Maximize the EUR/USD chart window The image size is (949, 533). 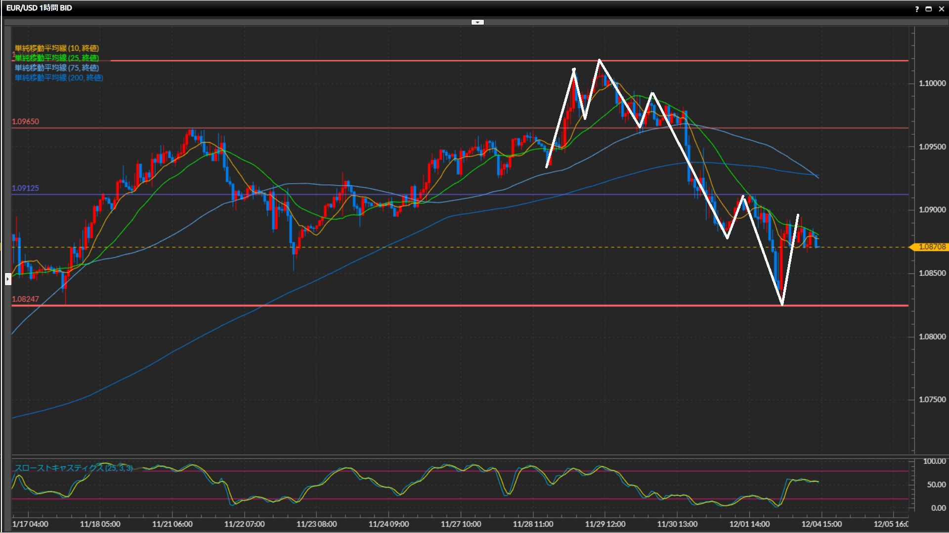click(929, 9)
